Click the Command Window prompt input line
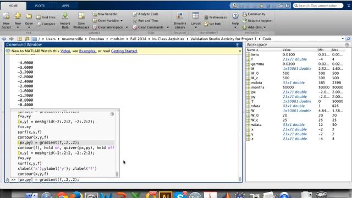352x198 pixels. pyautogui.click(x=126, y=180)
